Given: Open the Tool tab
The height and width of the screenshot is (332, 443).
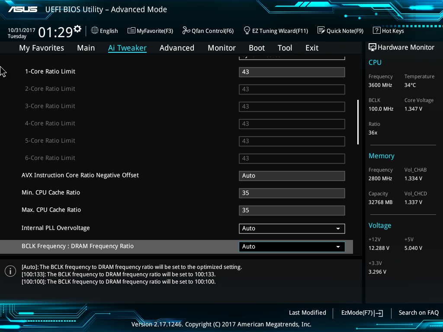Looking at the screenshot, I should coord(285,48).
